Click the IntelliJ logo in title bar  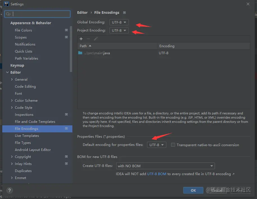pyautogui.click(x=6, y=4)
